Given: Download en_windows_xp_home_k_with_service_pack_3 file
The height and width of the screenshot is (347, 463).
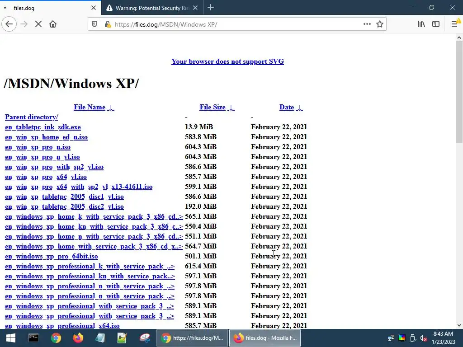Looking at the screenshot, I should 94,216.
